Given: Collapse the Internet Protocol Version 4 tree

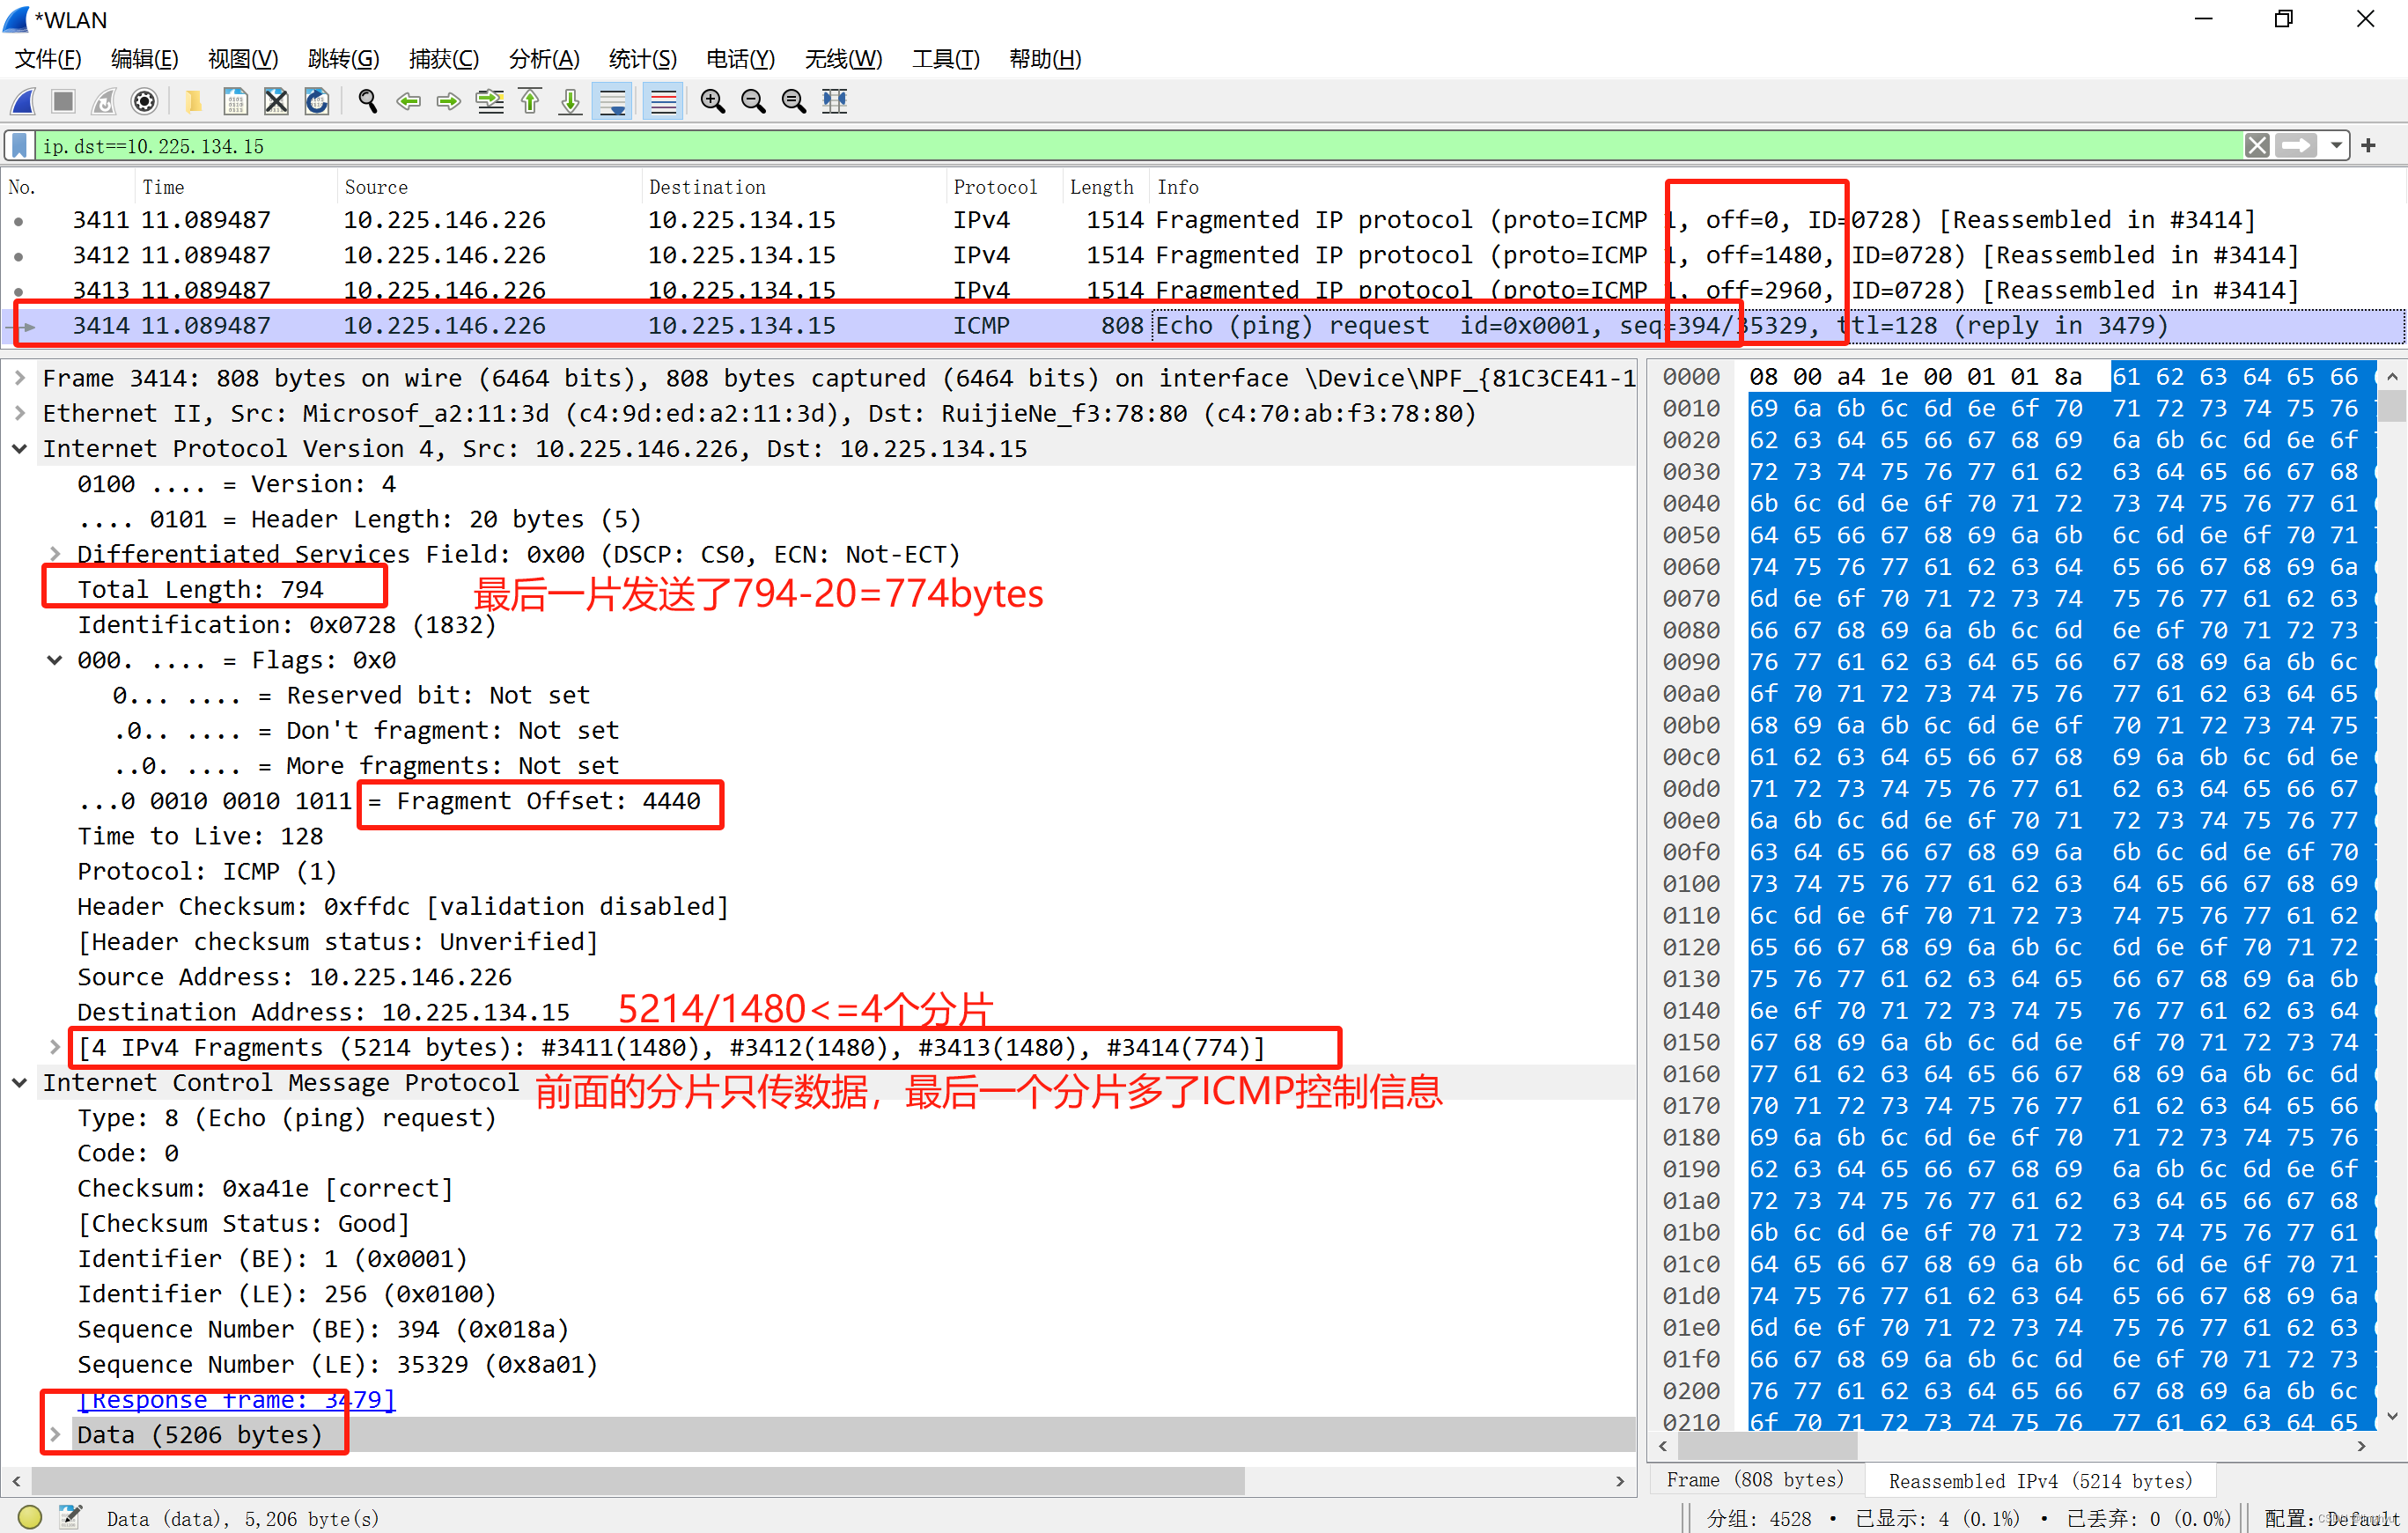Looking at the screenshot, I should [x=20, y=449].
